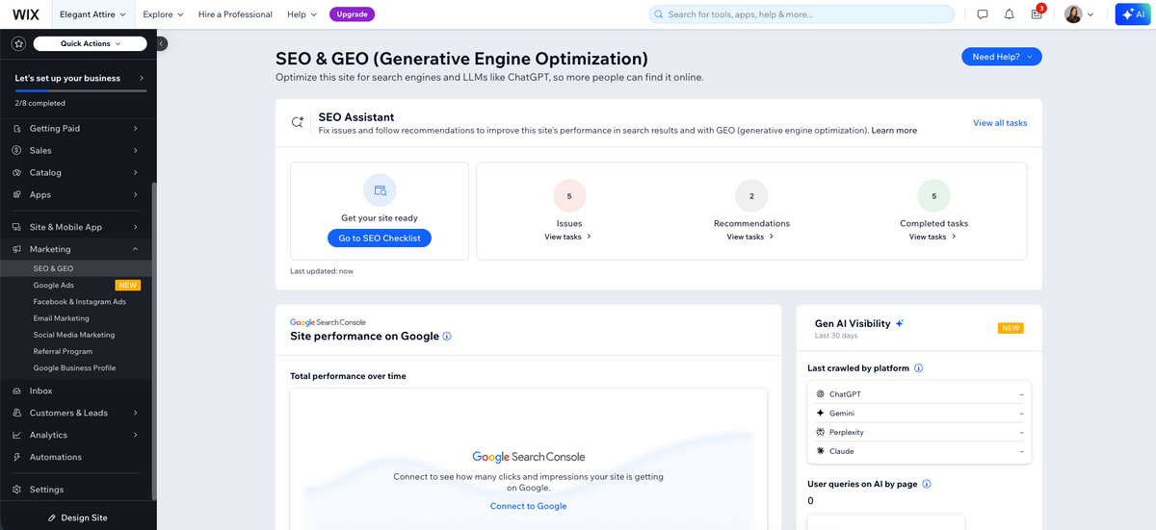Image resolution: width=1156 pixels, height=530 pixels.
Task: Click the Customers & Leads icon
Action: click(x=18, y=413)
